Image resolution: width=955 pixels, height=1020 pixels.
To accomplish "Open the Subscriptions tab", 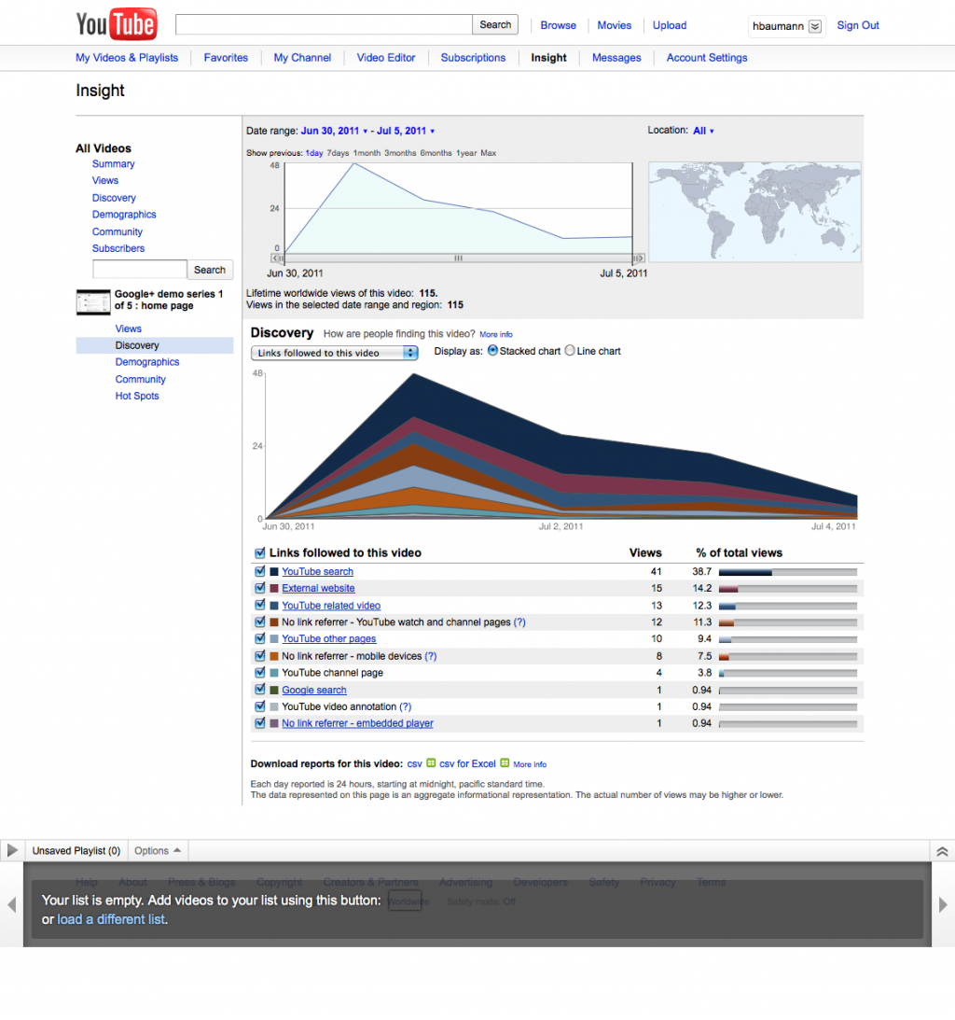I will pos(473,58).
